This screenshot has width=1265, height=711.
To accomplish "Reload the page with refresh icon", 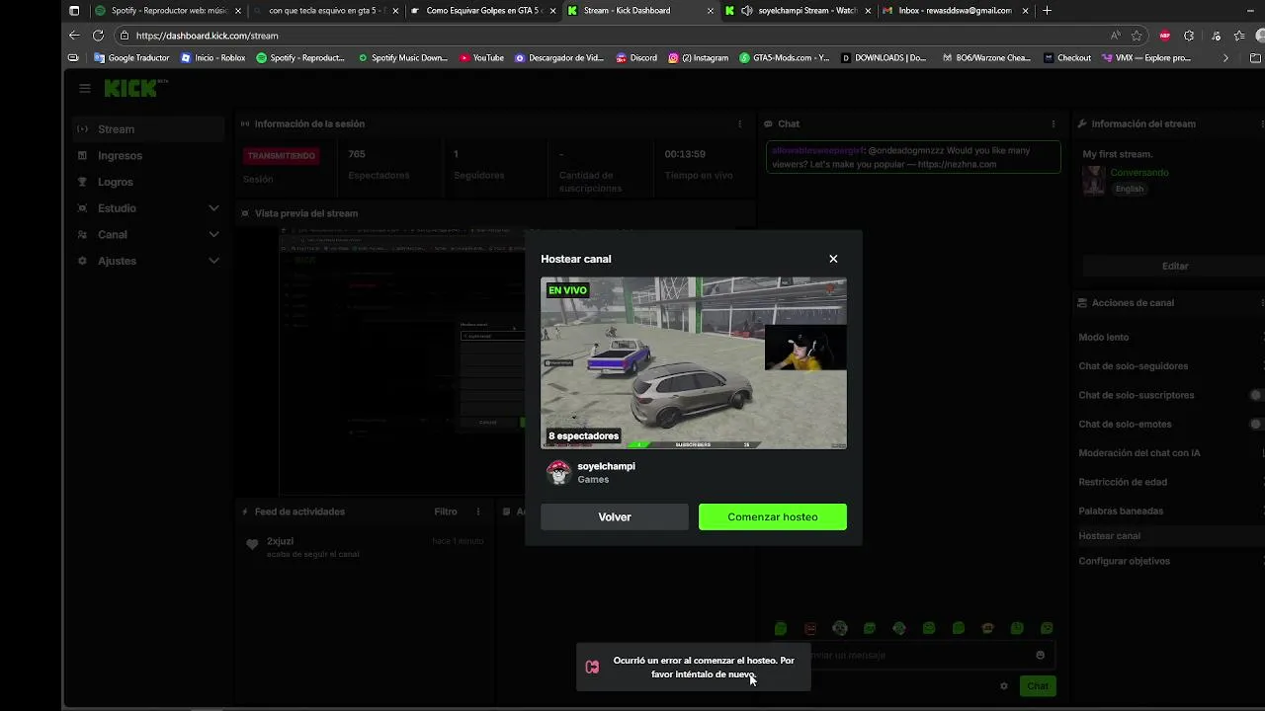I will click(98, 36).
